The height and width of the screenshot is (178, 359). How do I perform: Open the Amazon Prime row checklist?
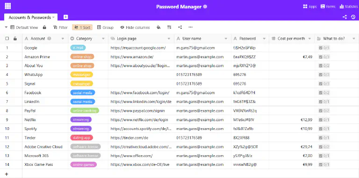tap(324, 57)
